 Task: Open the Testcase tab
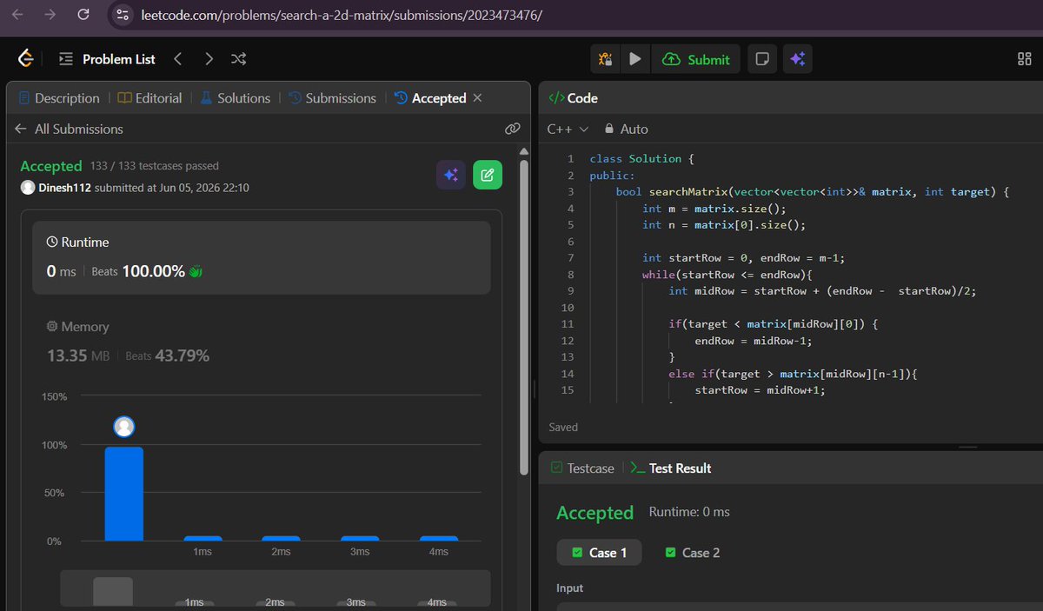coord(582,468)
